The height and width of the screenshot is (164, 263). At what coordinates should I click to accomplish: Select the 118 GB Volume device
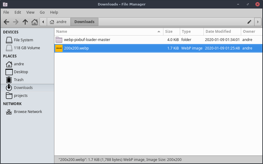(x=27, y=48)
